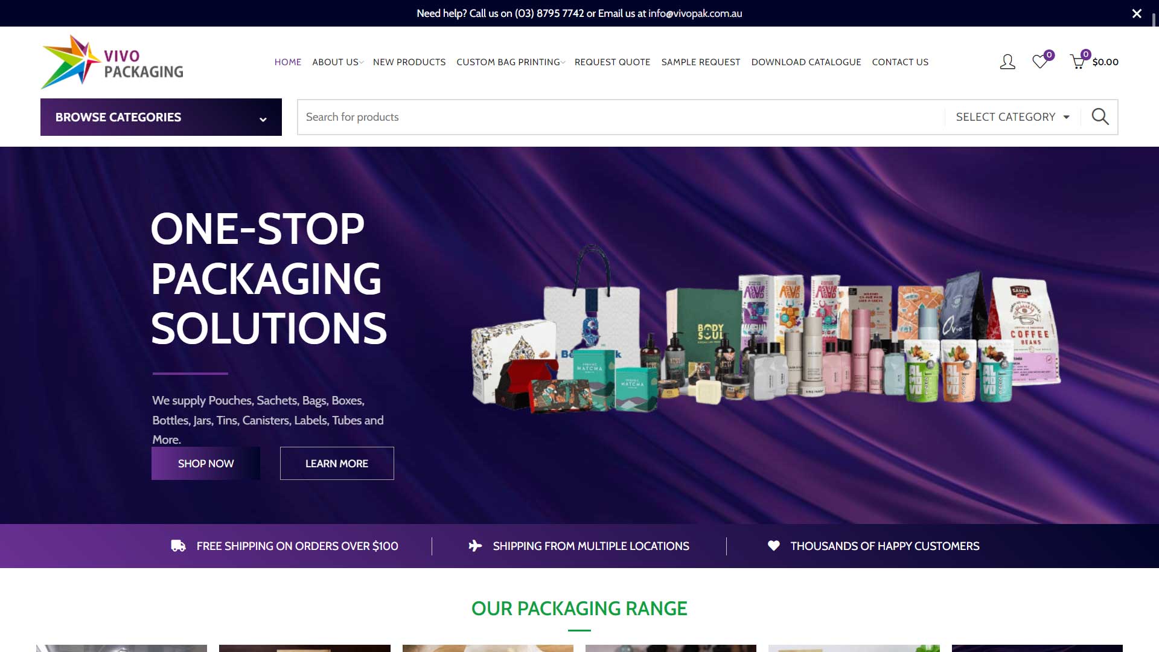Open the user account icon

click(x=1007, y=62)
